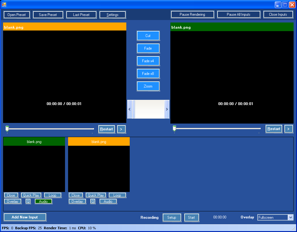The image size is (297, 232).
Task: Apply the Fade x8 transition
Action: [x=148, y=74]
